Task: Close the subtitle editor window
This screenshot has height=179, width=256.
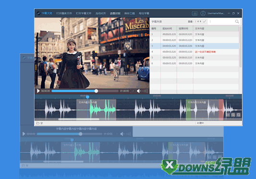Action: click(238, 13)
